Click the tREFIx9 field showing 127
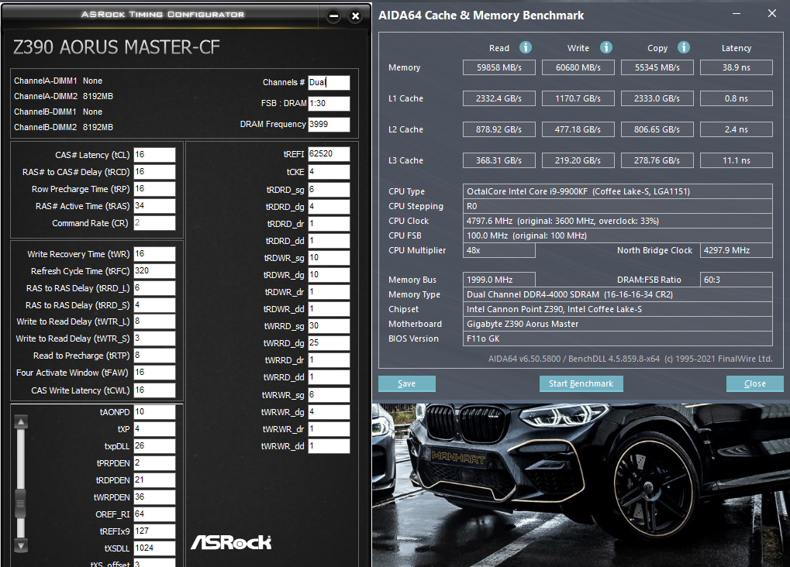Screen dimensions: 790x567 point(155,531)
